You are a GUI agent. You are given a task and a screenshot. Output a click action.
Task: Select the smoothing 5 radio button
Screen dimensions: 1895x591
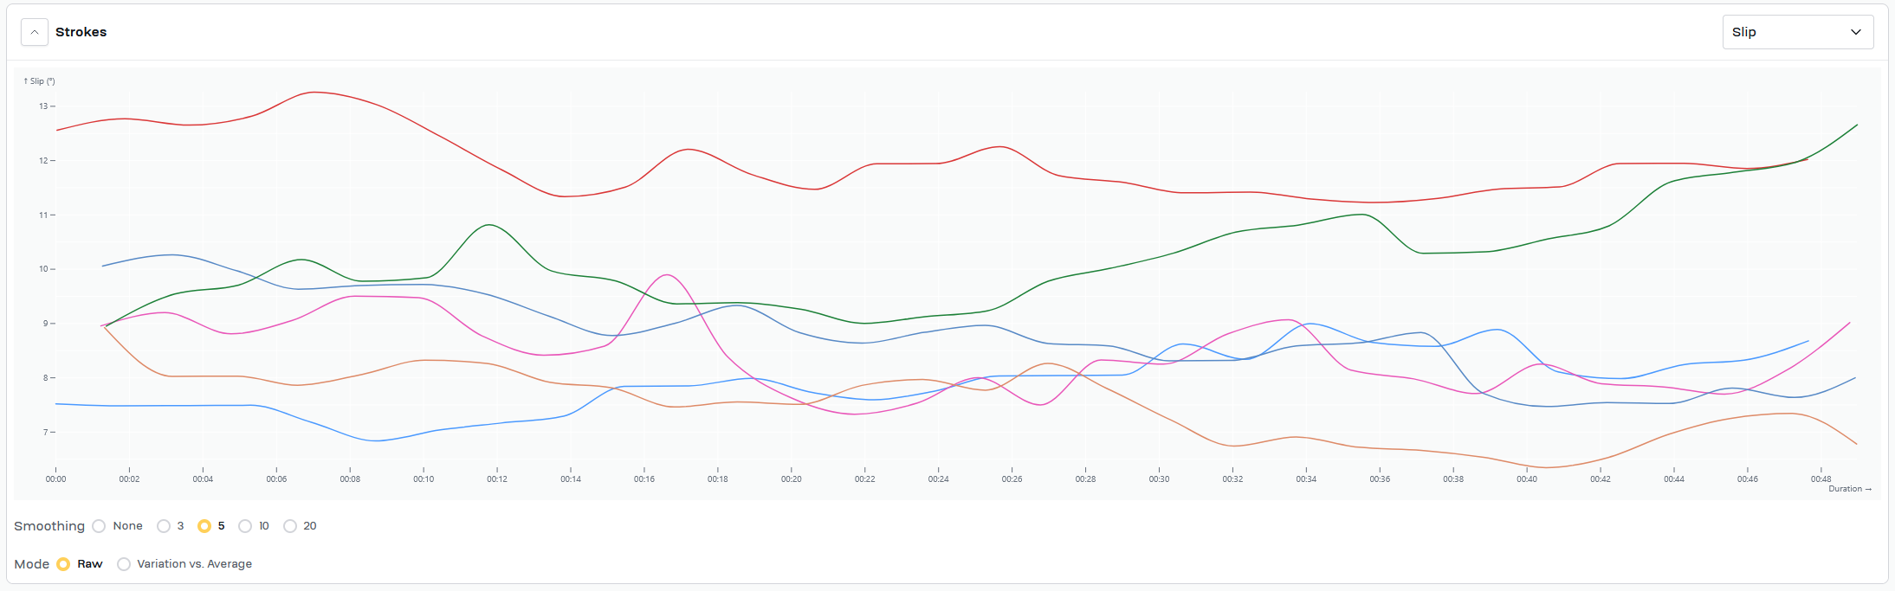(x=204, y=526)
